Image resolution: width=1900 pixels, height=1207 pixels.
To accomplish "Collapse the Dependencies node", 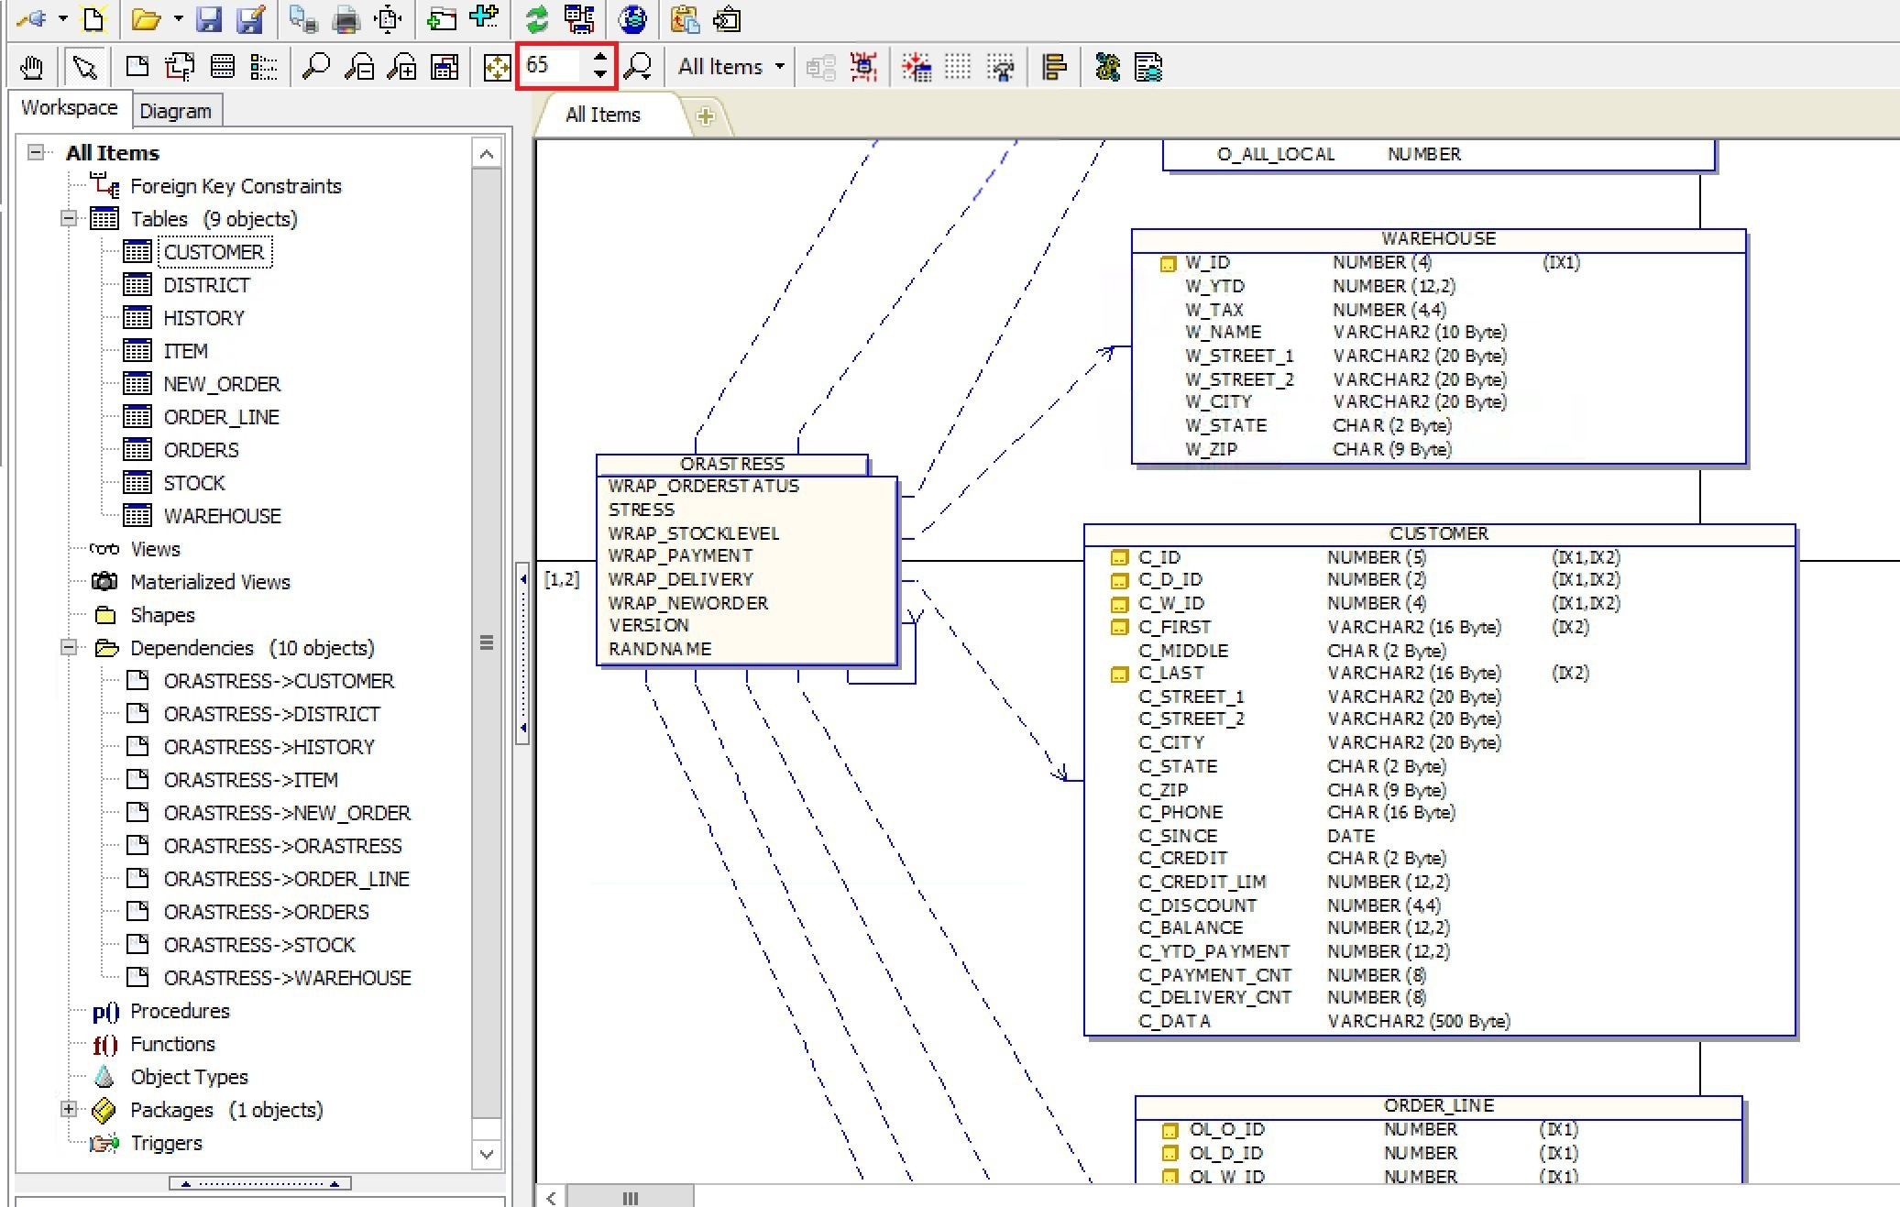I will (x=69, y=647).
